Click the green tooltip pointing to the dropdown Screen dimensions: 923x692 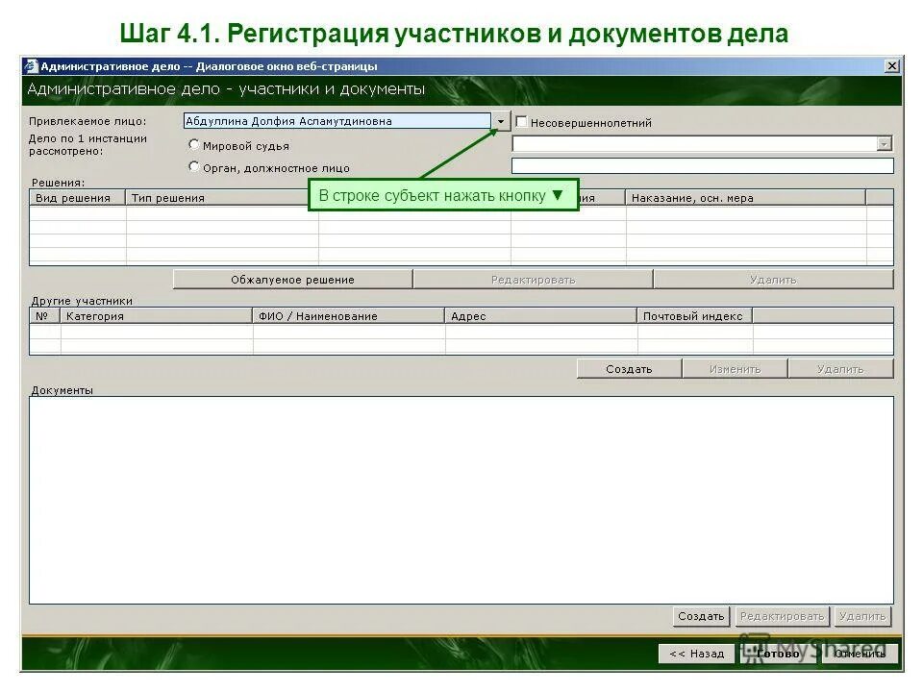pos(444,194)
